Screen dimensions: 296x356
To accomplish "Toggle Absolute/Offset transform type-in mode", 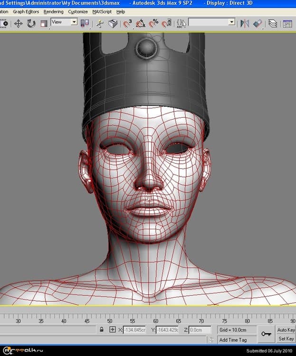I will pyautogui.click(x=112, y=329).
